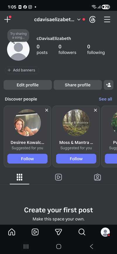The width and height of the screenshot is (117, 254).
Task: Dismiss the Desiree Kowalc suggestion card
Action: tap(47, 110)
